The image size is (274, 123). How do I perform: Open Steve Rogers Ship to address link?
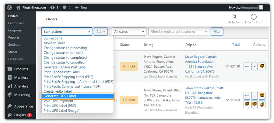201,64
